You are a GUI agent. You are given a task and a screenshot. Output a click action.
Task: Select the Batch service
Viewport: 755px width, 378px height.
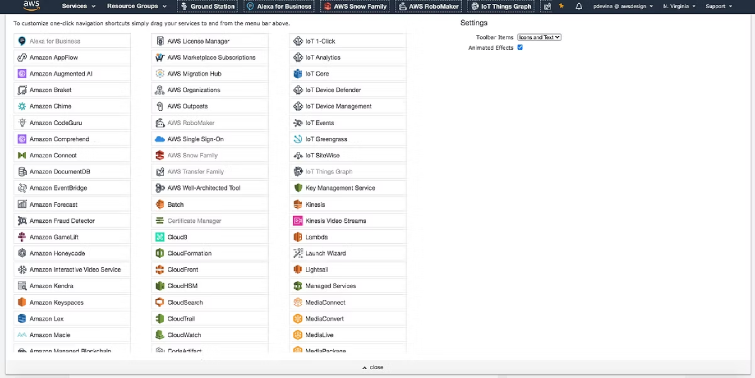[x=210, y=205]
